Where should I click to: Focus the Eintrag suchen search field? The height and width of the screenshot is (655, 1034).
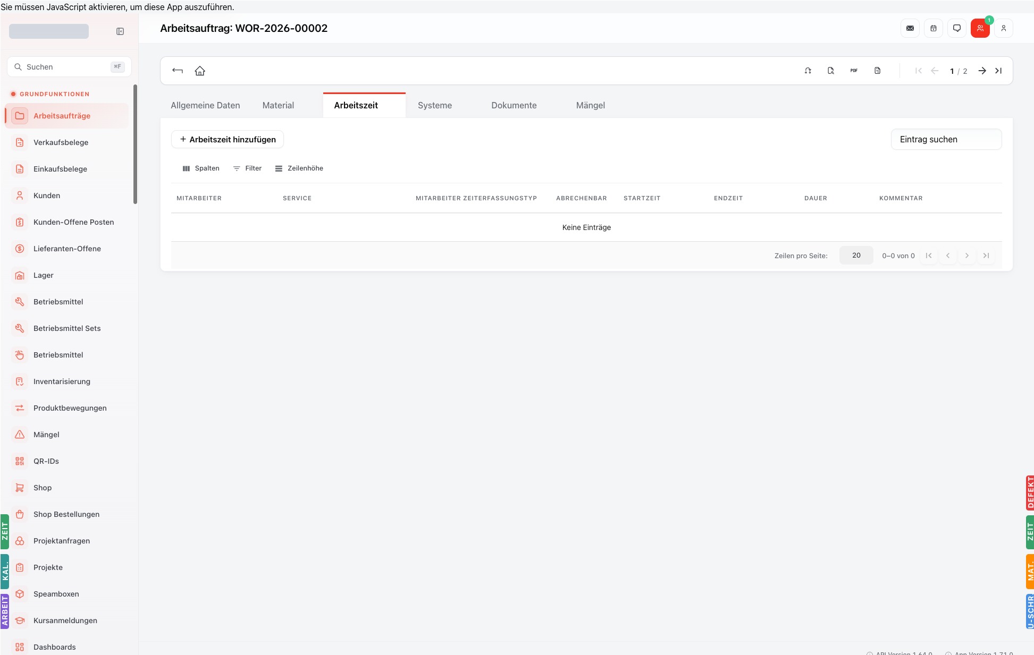[946, 139]
